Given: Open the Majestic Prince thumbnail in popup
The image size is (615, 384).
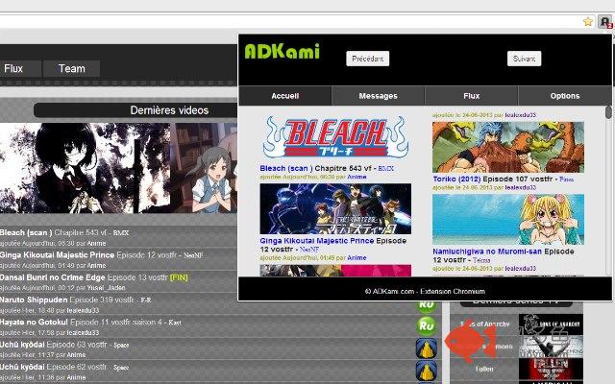Looking at the screenshot, I should [335, 209].
